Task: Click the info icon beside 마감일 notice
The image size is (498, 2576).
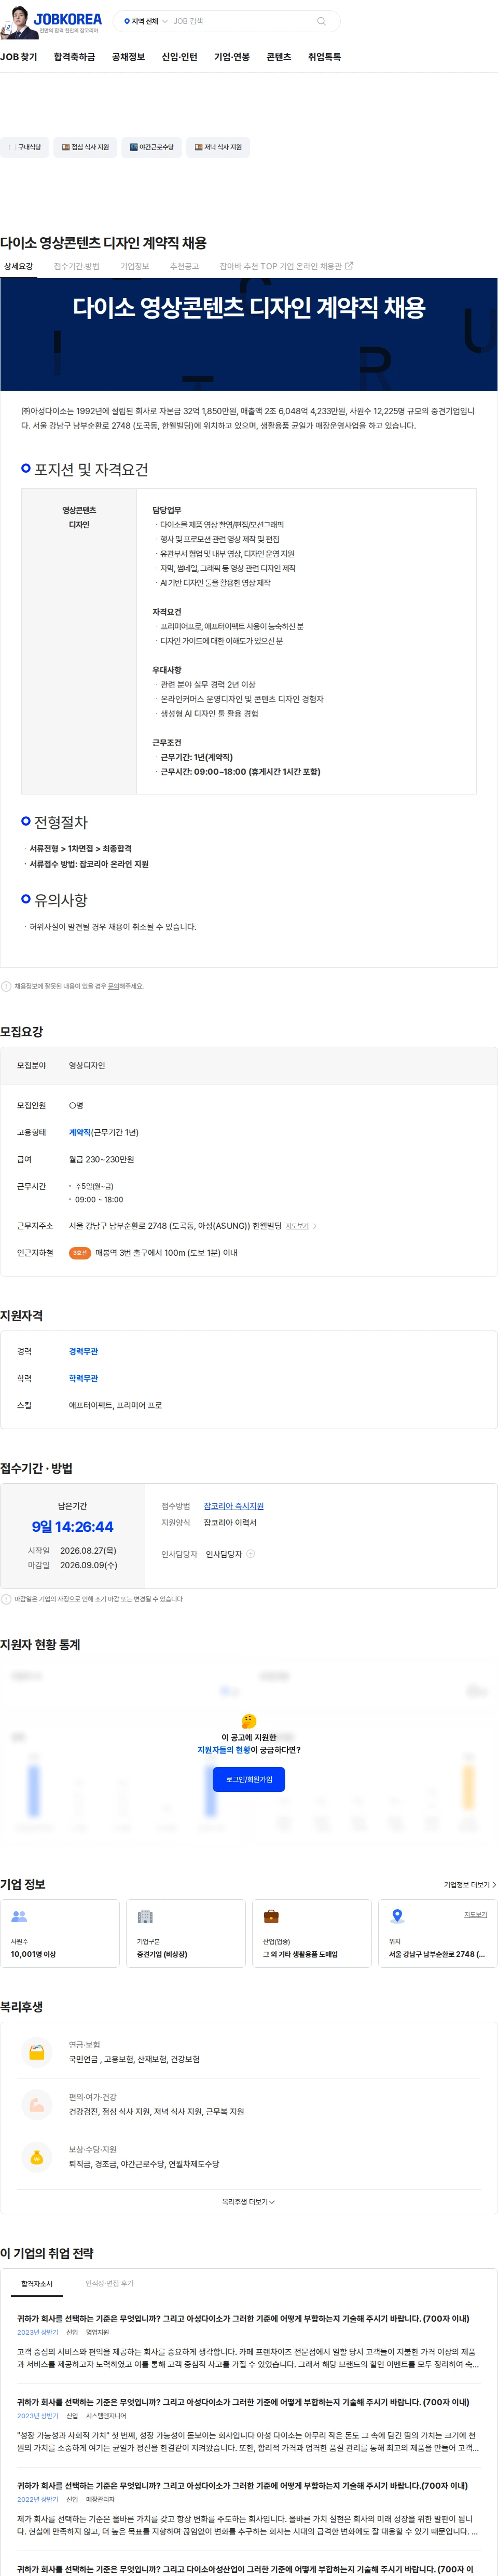Action: (x=6, y=1599)
